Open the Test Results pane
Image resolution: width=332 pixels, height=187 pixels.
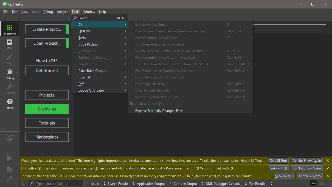tap(255, 184)
